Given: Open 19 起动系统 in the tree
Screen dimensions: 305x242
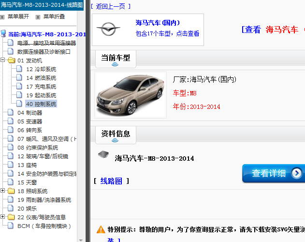Looking at the screenshot, I should (x=41, y=95).
